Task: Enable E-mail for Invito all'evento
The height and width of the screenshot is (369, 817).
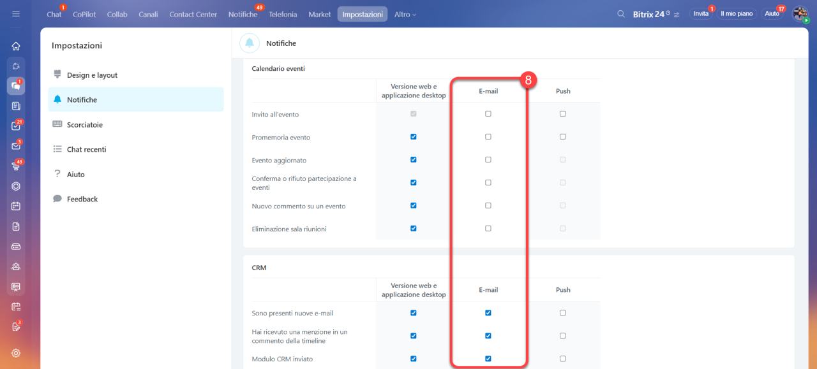Action: (488, 114)
